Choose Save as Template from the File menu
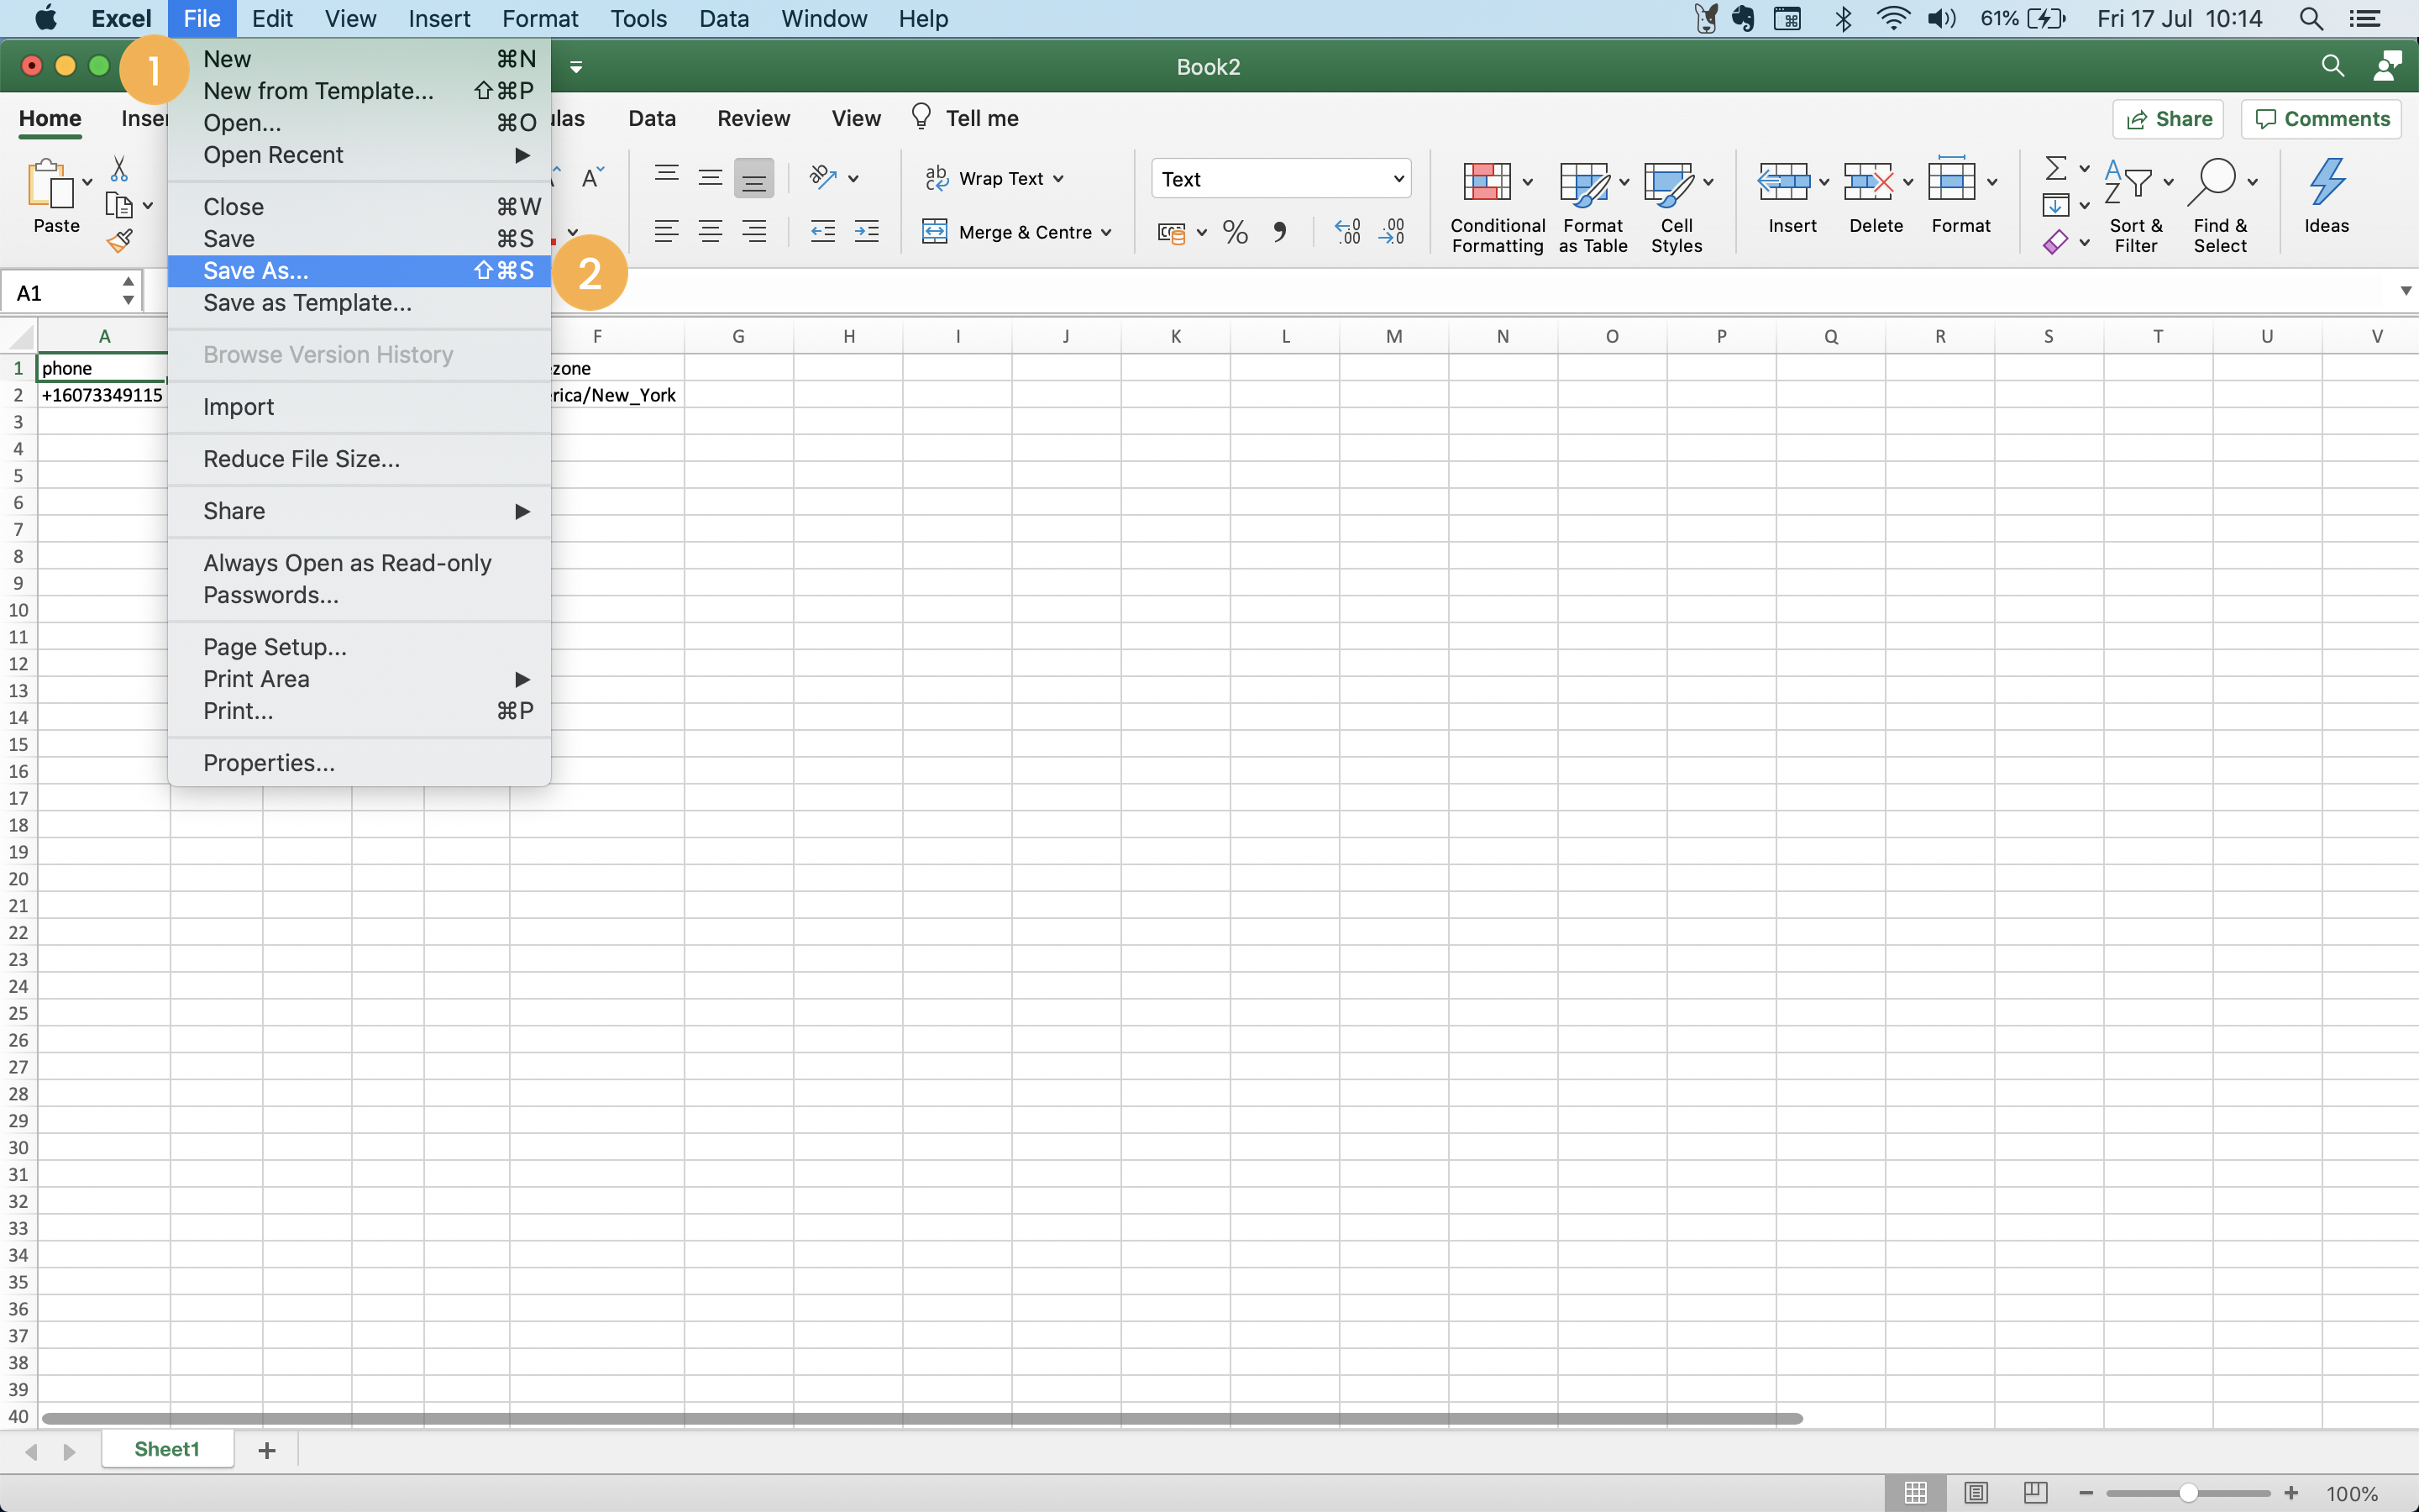 [x=307, y=303]
